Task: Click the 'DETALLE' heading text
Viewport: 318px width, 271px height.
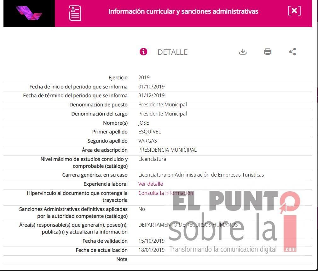Action: (x=173, y=52)
